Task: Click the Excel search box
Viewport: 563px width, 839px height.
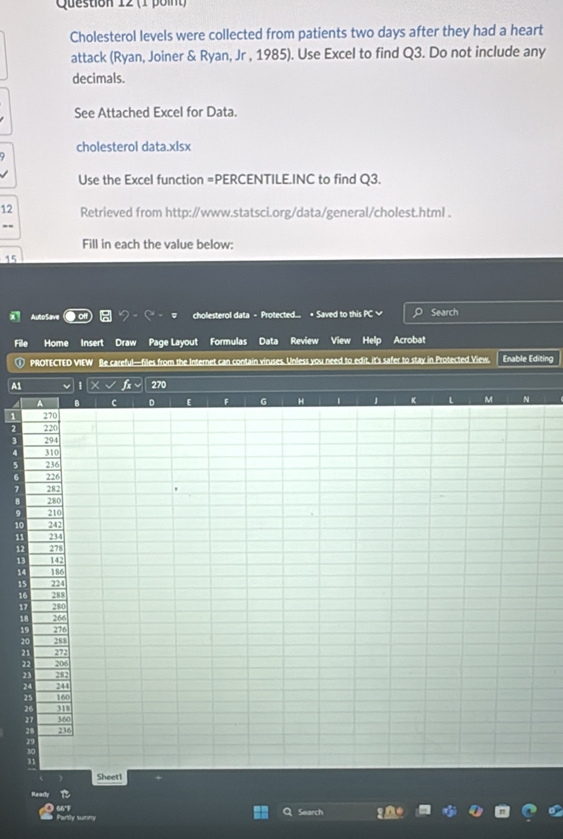Action: click(480, 312)
